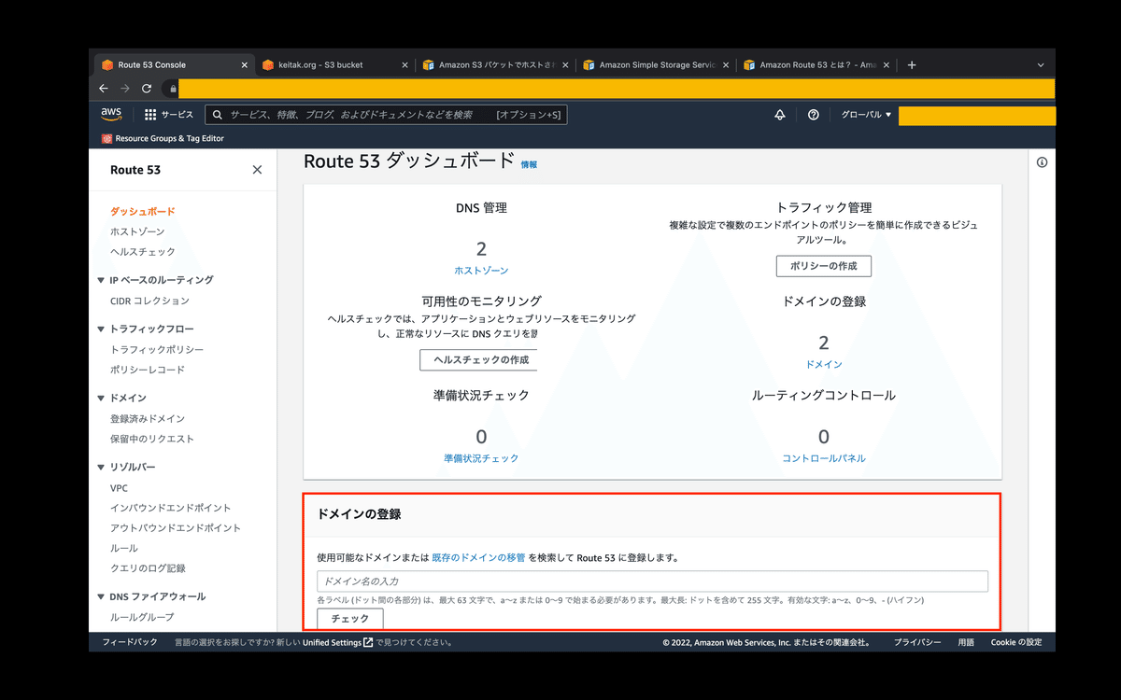The height and width of the screenshot is (700, 1121).
Task: Open ポリシーレコード in sidebar
Action: (x=148, y=370)
